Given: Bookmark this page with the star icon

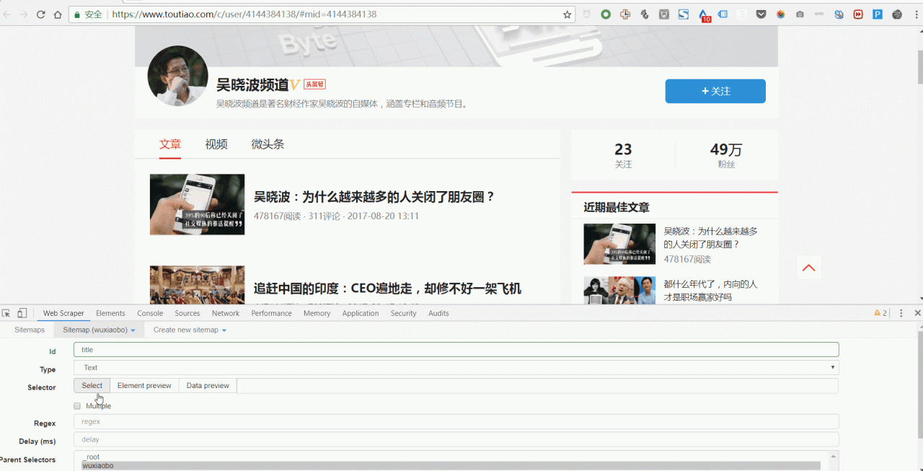Looking at the screenshot, I should (x=568, y=14).
